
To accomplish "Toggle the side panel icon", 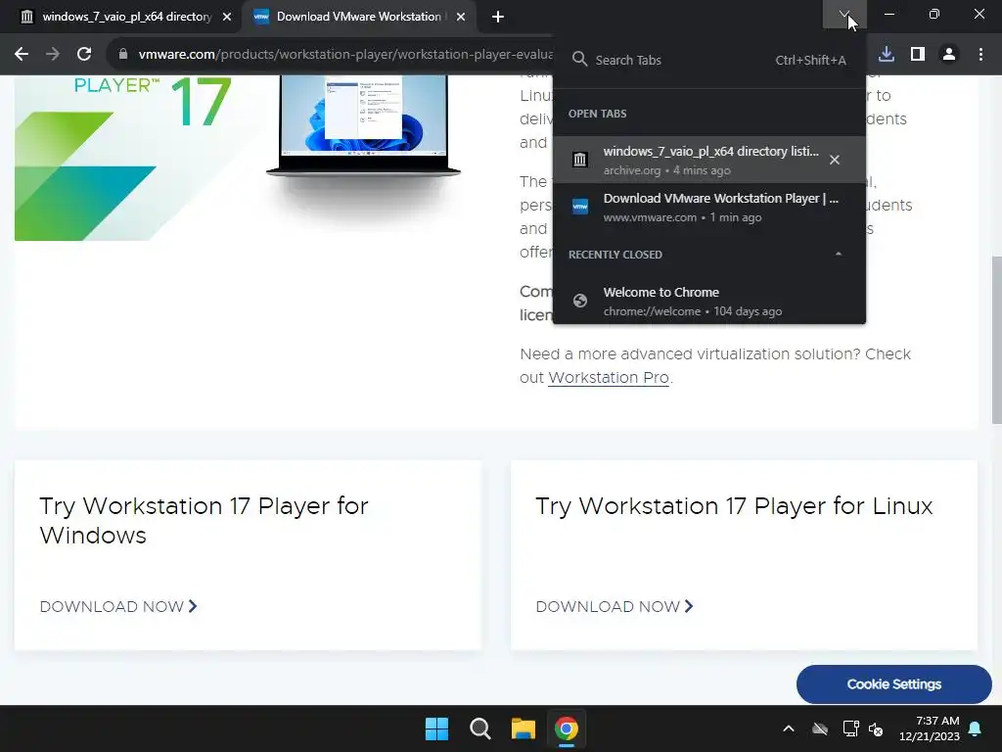I will (918, 55).
